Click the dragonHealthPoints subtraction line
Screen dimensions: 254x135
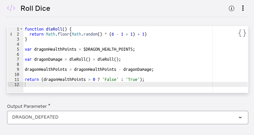89,70
